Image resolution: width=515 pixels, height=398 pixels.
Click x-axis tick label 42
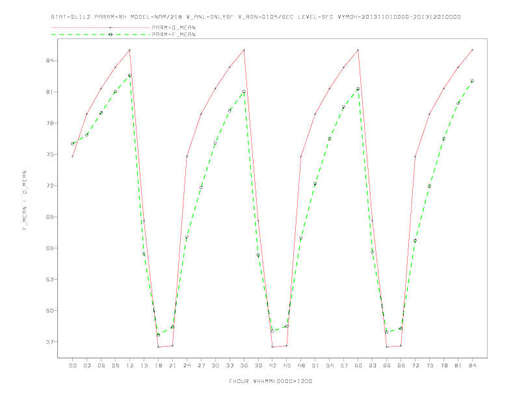pyautogui.click(x=272, y=365)
